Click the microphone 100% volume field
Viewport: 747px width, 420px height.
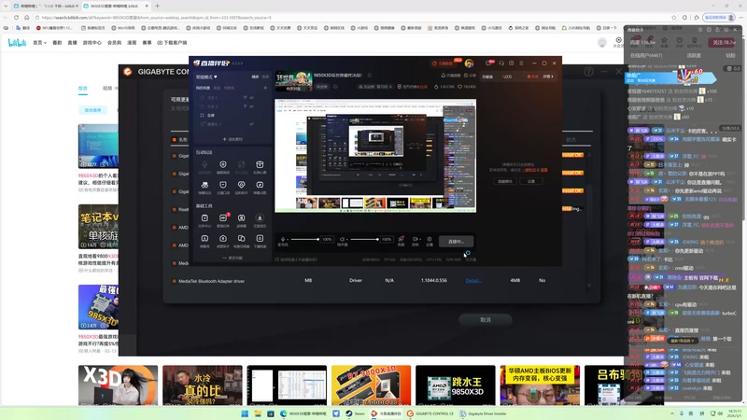point(327,239)
